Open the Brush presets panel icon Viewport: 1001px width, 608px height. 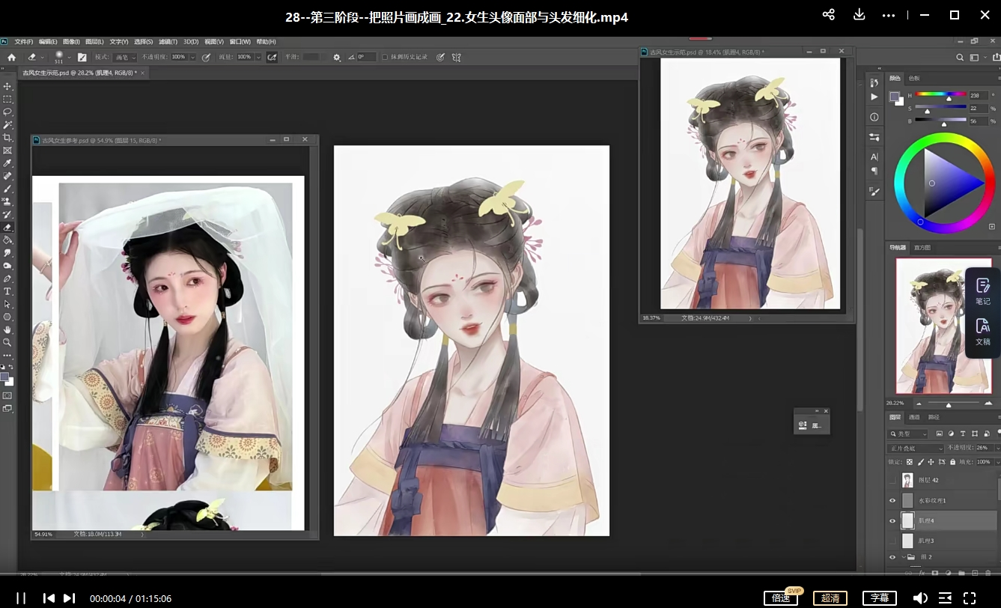point(874,191)
